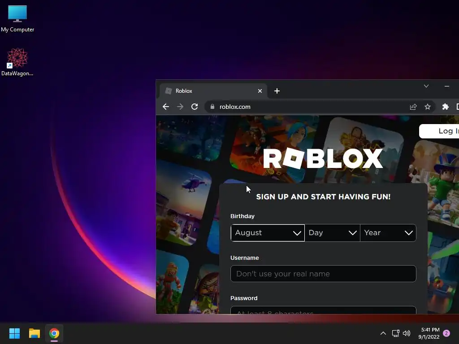Show hidden system tray icons

[383, 333]
